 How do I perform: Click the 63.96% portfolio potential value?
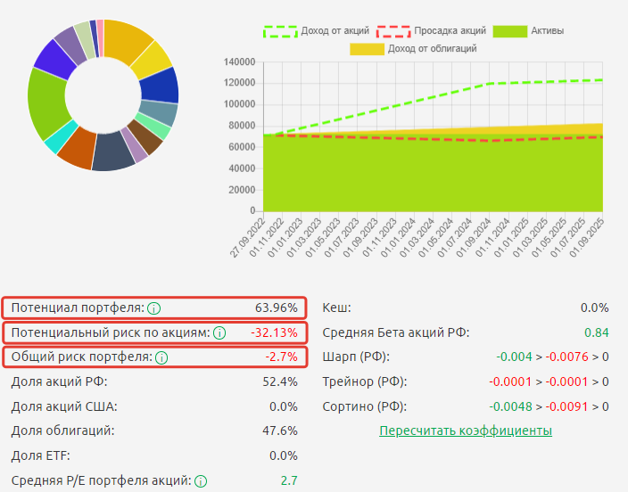pyautogui.click(x=276, y=308)
